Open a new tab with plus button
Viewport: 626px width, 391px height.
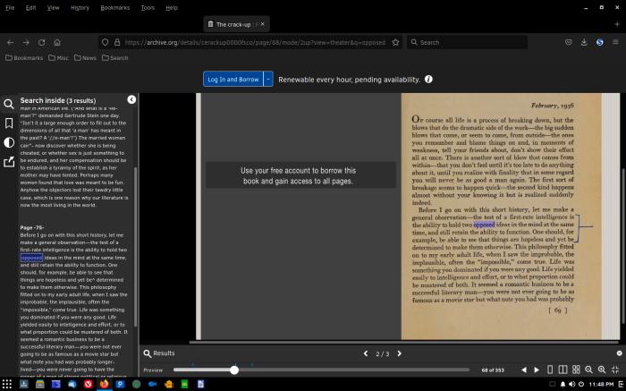coord(617,24)
